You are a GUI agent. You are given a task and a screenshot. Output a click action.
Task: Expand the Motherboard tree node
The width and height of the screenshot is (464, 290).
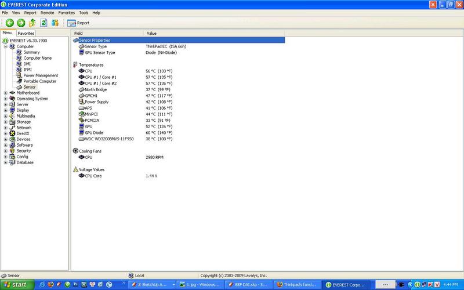(x=6, y=93)
